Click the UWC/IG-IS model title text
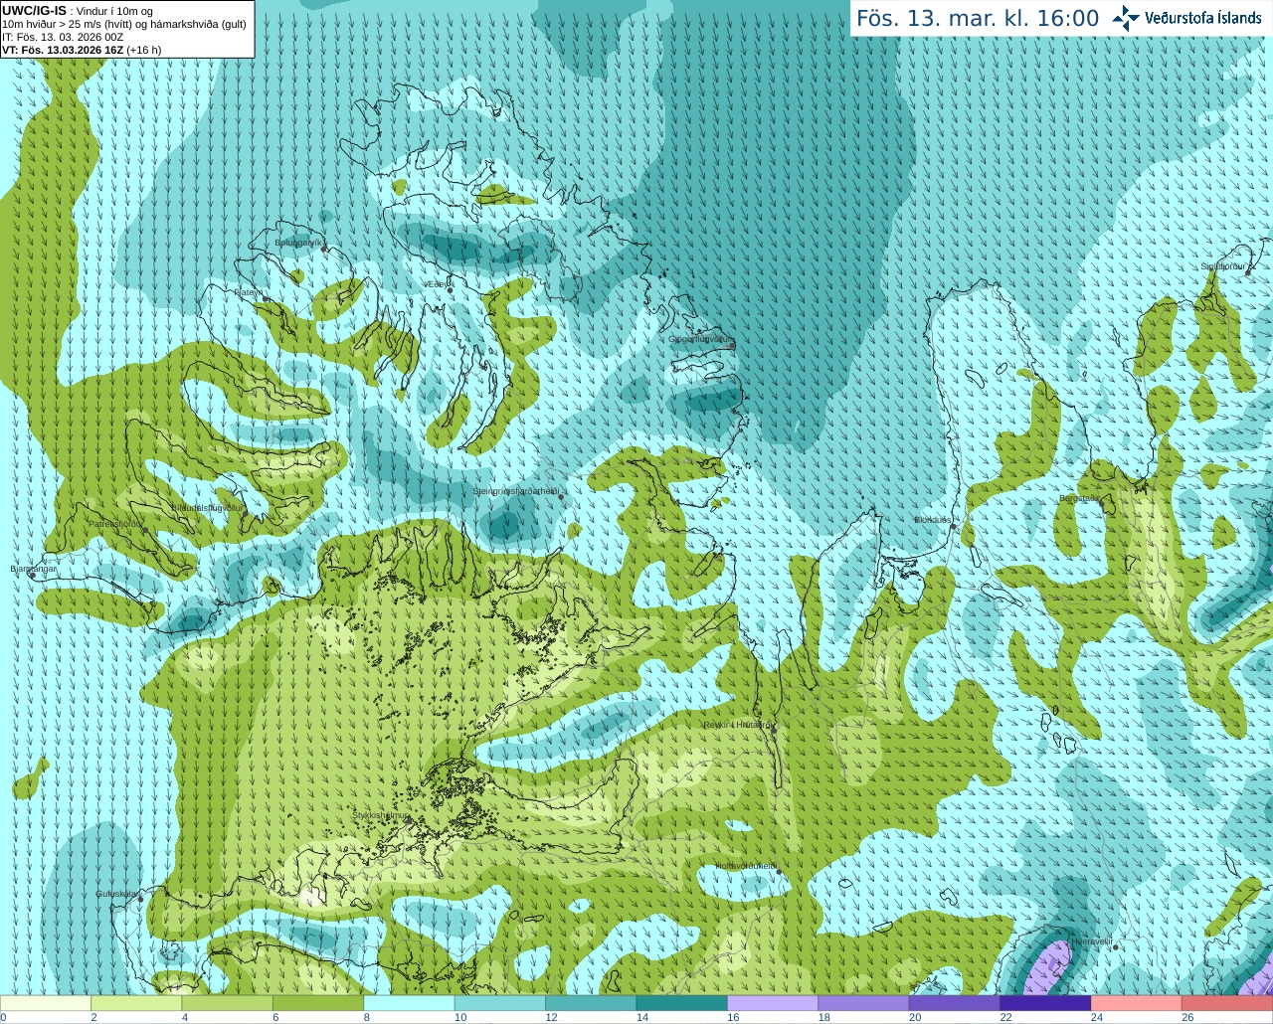This screenshot has width=1273, height=1024. pos(34,11)
